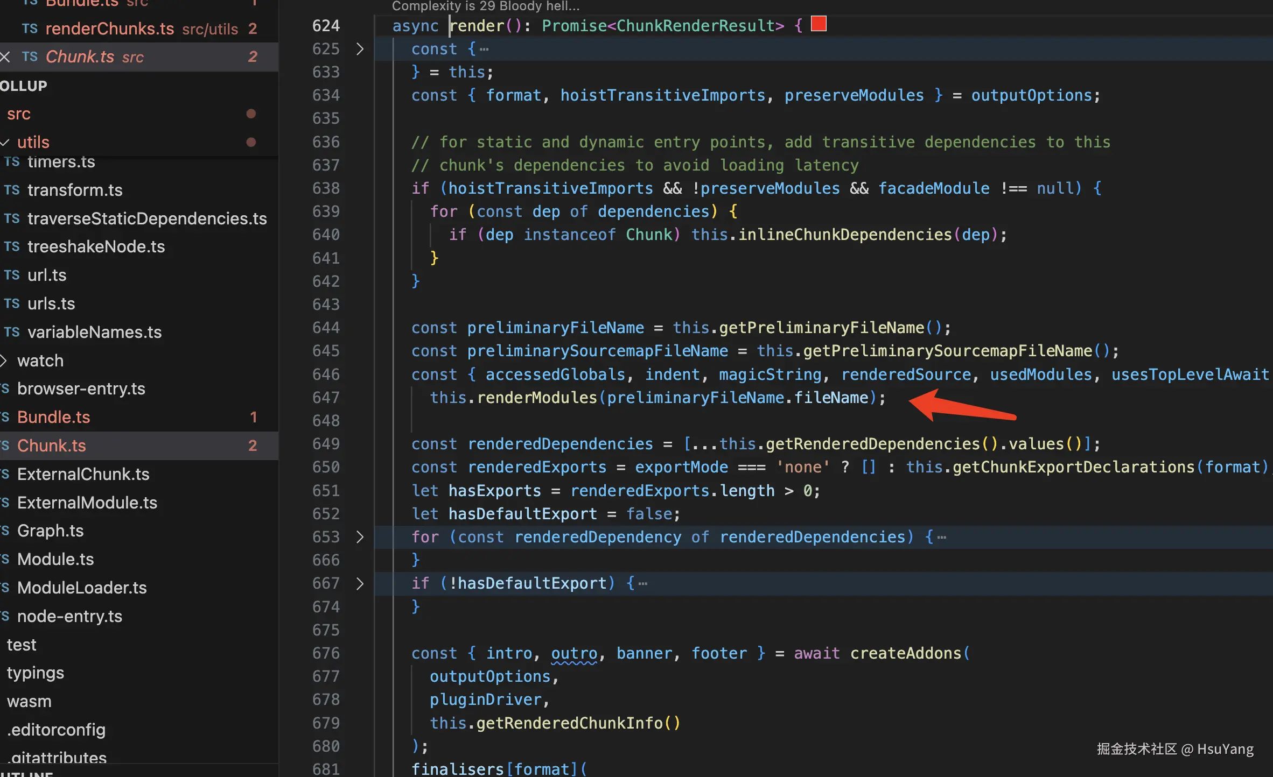Click the folded ellipsis on line 653
This screenshot has width=1273, height=777.
(x=941, y=537)
